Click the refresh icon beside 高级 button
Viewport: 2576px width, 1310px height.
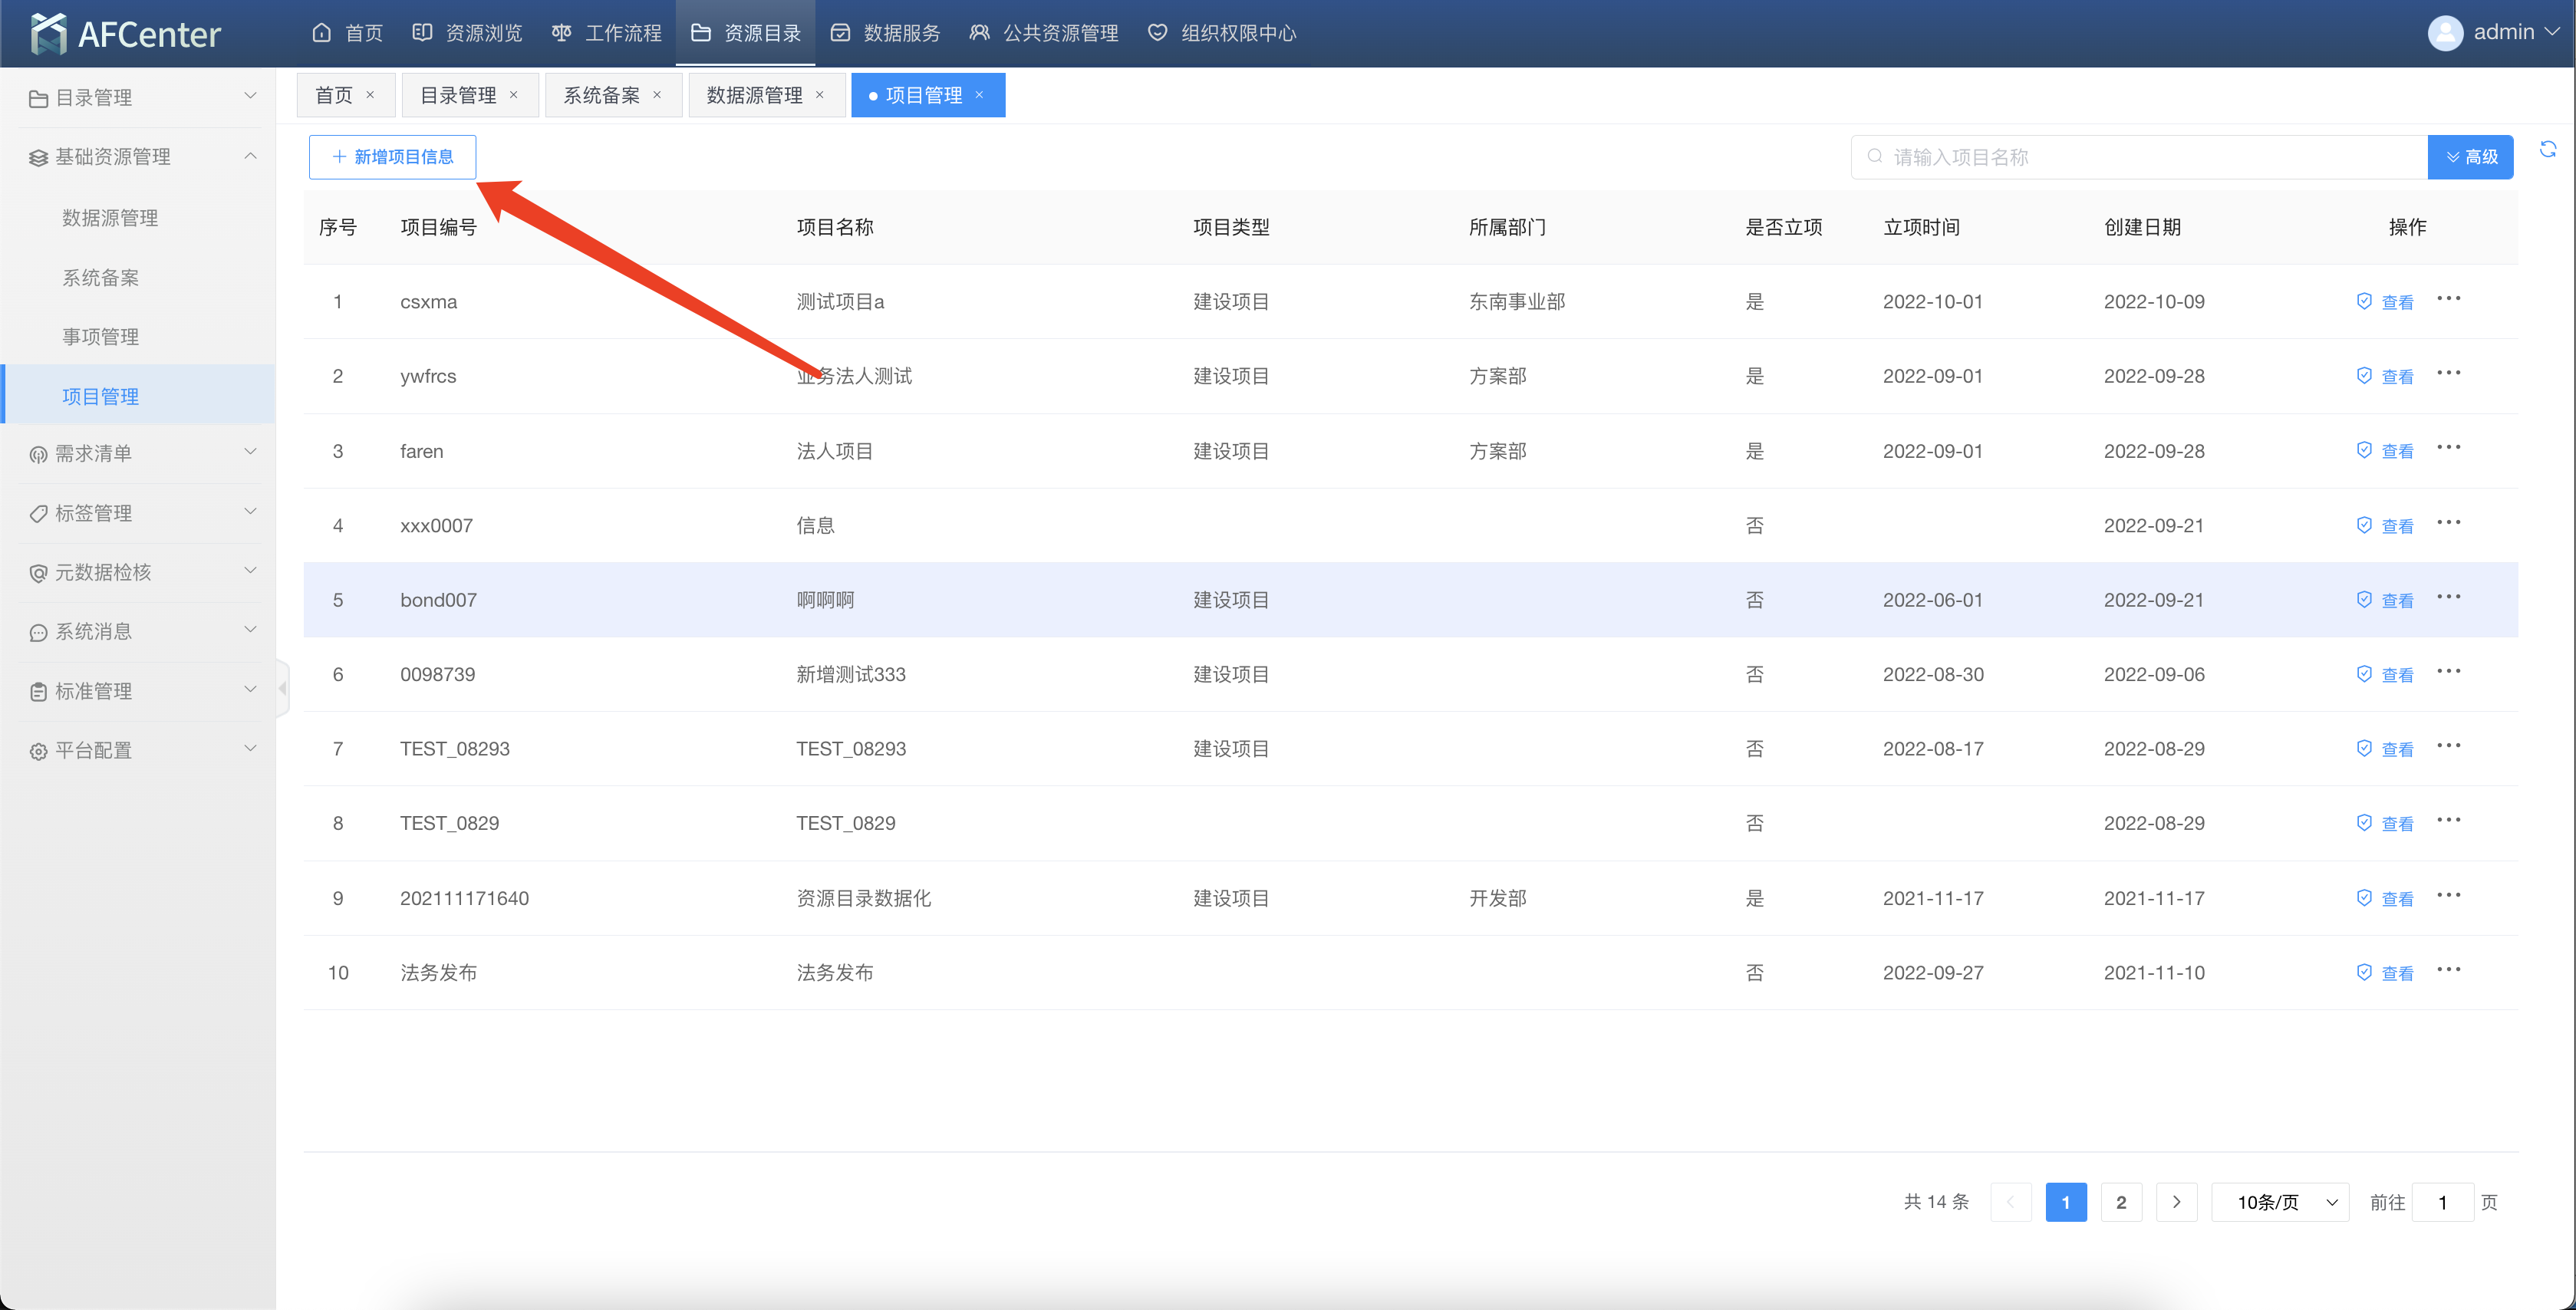pos(2547,150)
